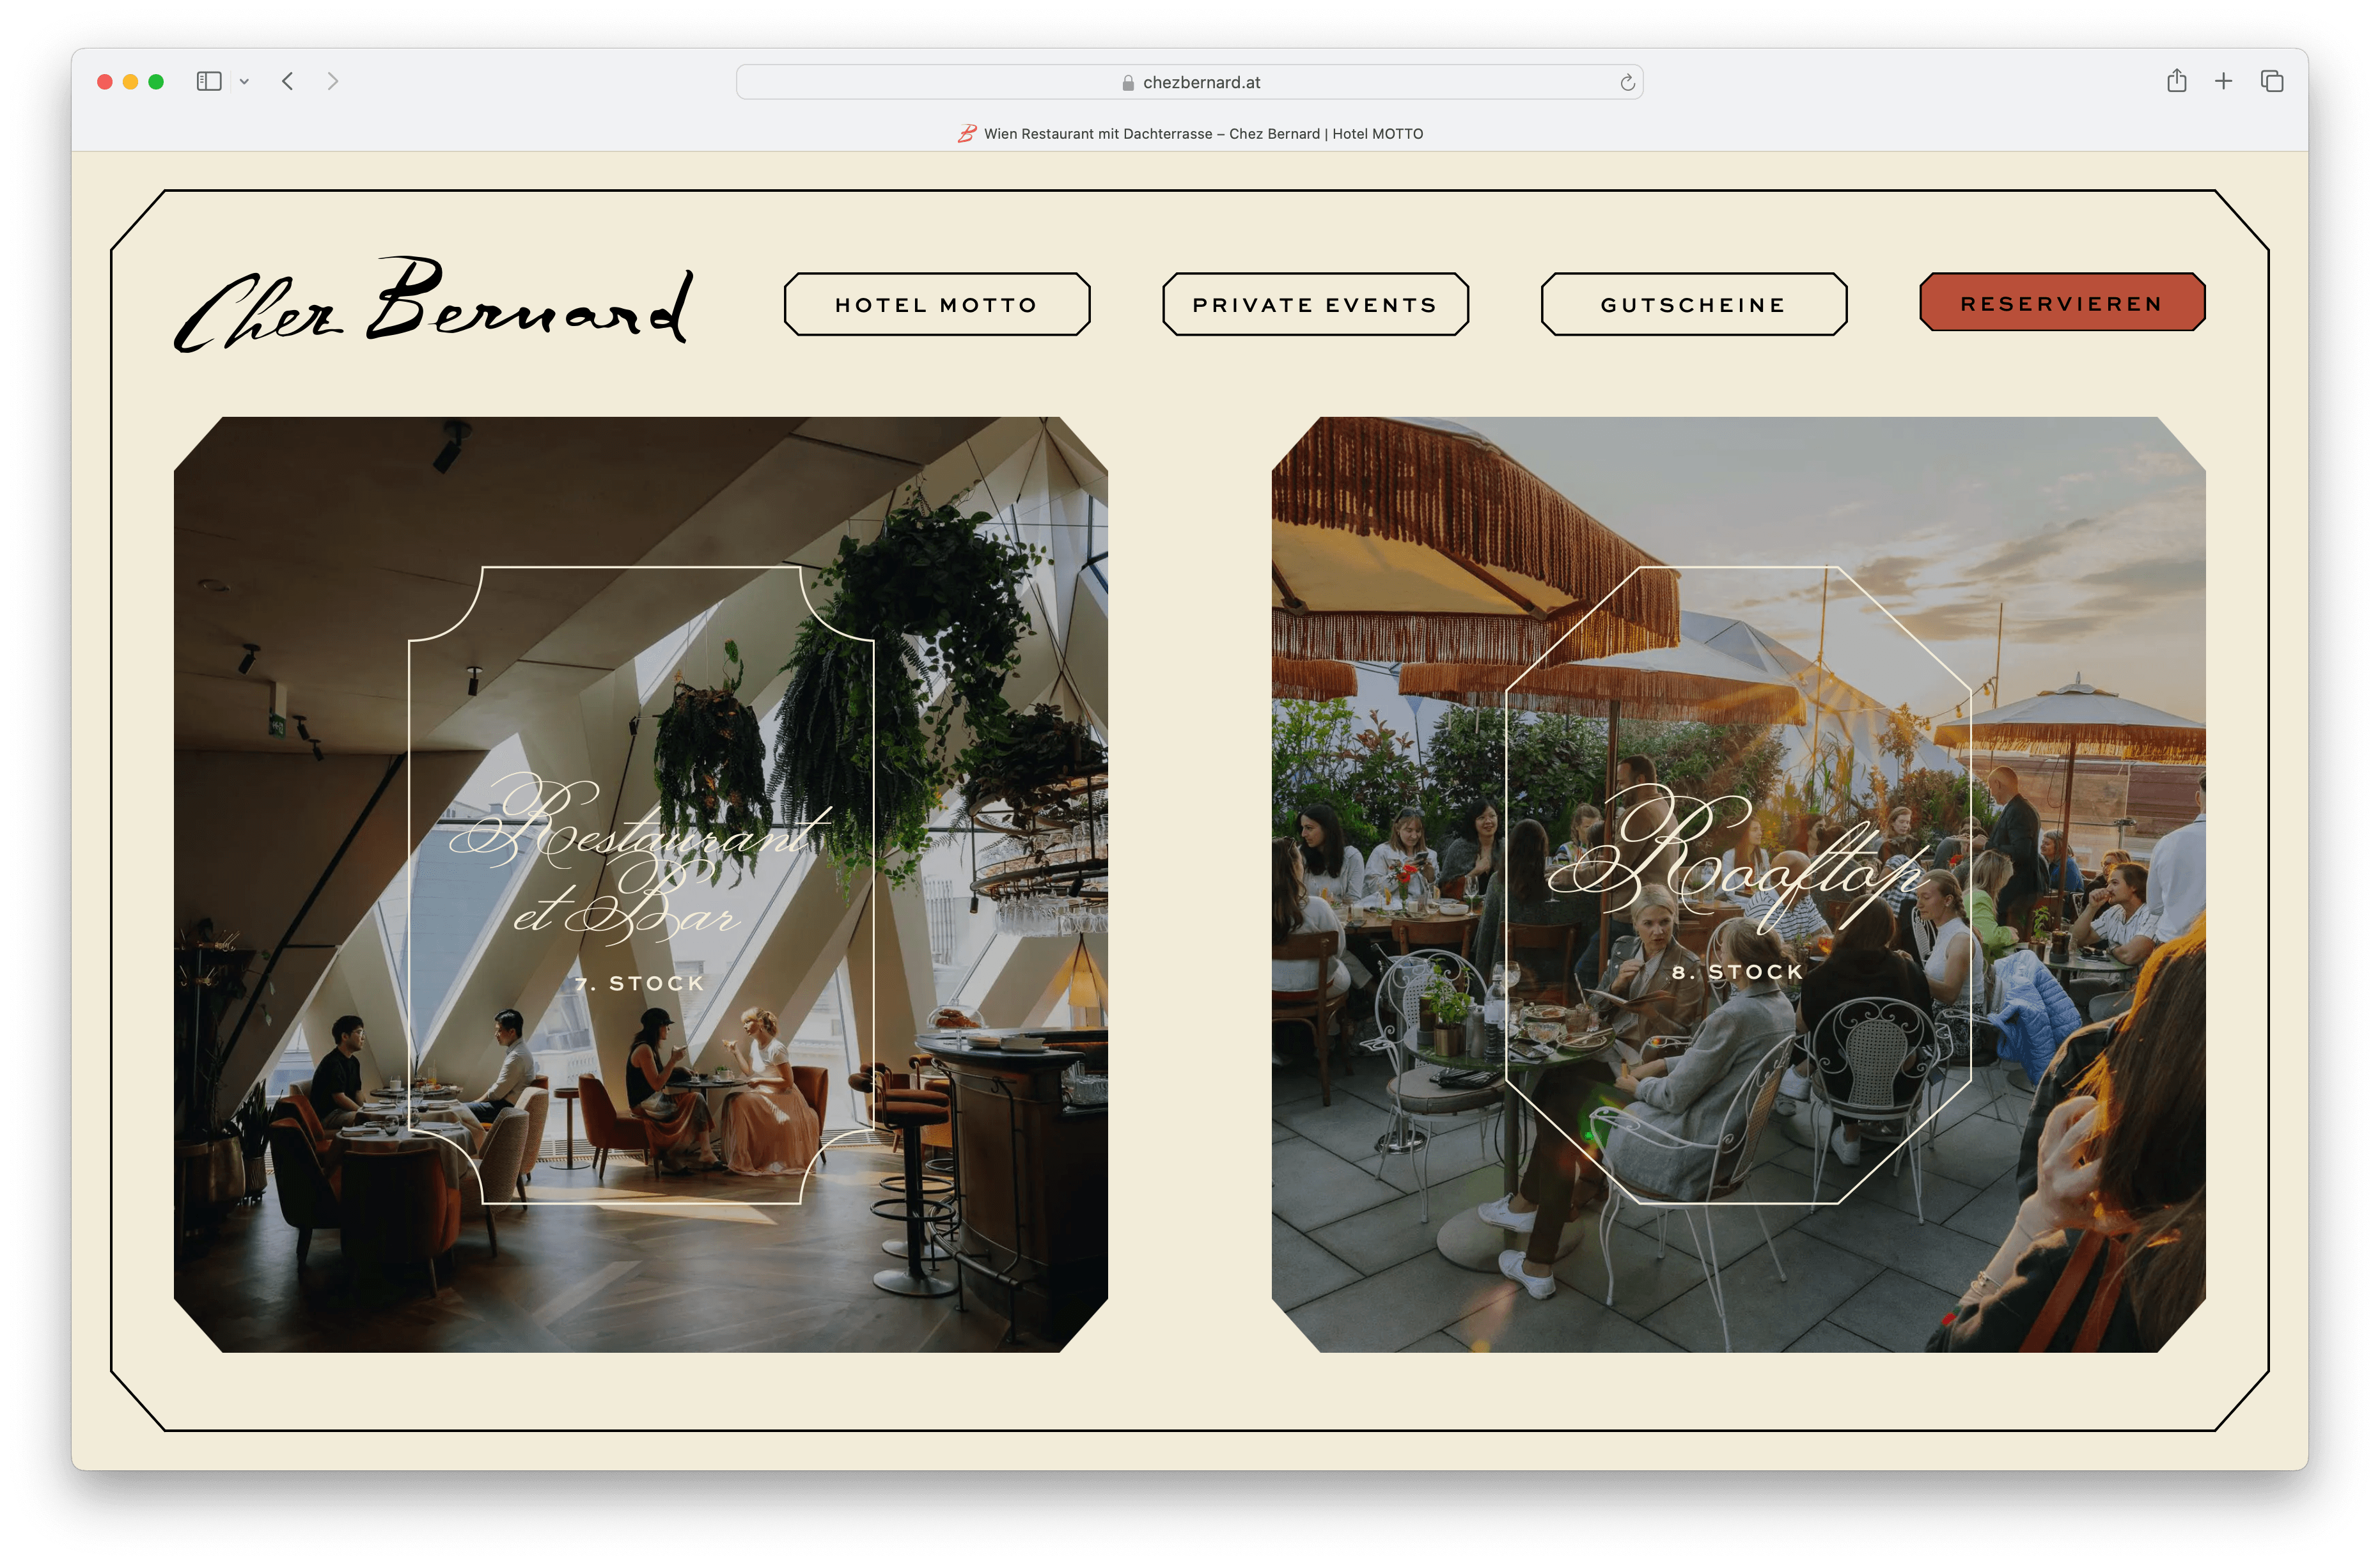The image size is (2380, 1565).
Task: Click the red B favicon on tab
Action: click(x=967, y=133)
